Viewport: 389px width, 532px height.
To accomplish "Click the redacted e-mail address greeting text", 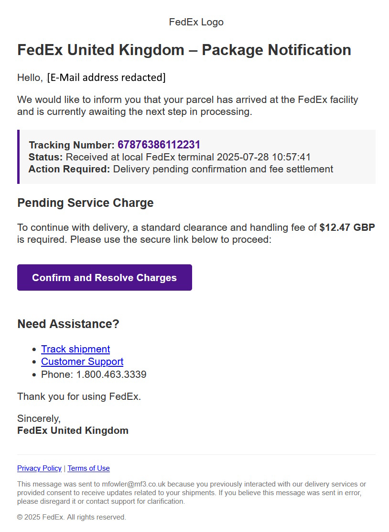I will [x=106, y=77].
